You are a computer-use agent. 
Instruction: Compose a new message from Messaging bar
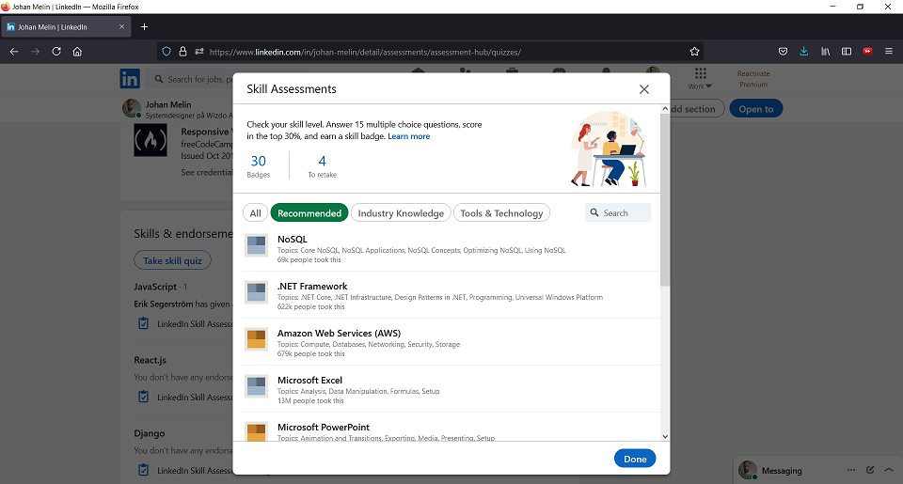pyautogui.click(x=870, y=470)
